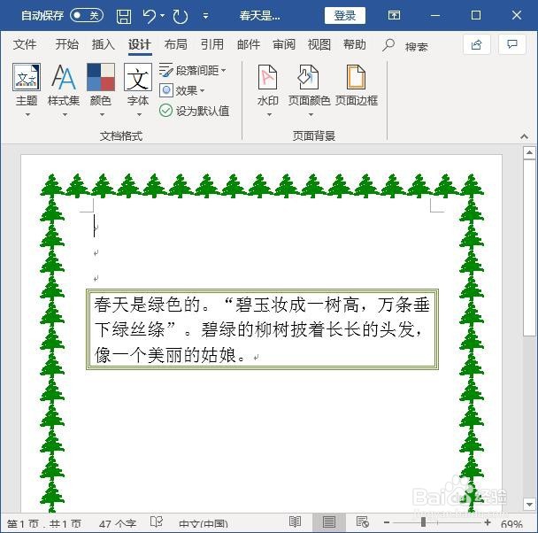The image size is (538, 533).
Task: Open the ribbon display options icon
Action: coord(394,15)
